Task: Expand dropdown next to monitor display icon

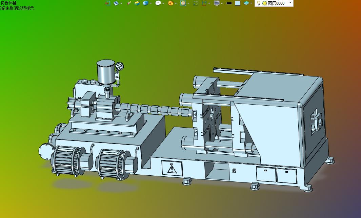Action: (x=222, y=3)
